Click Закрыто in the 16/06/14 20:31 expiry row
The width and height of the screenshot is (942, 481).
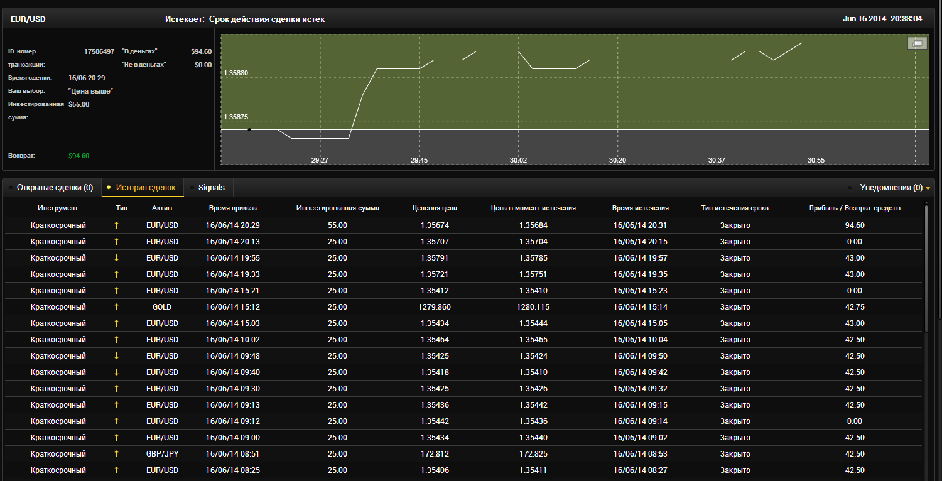coord(735,225)
